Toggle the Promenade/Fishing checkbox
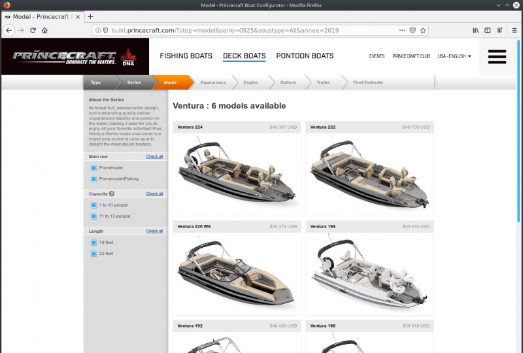The image size is (523, 353). coord(93,179)
